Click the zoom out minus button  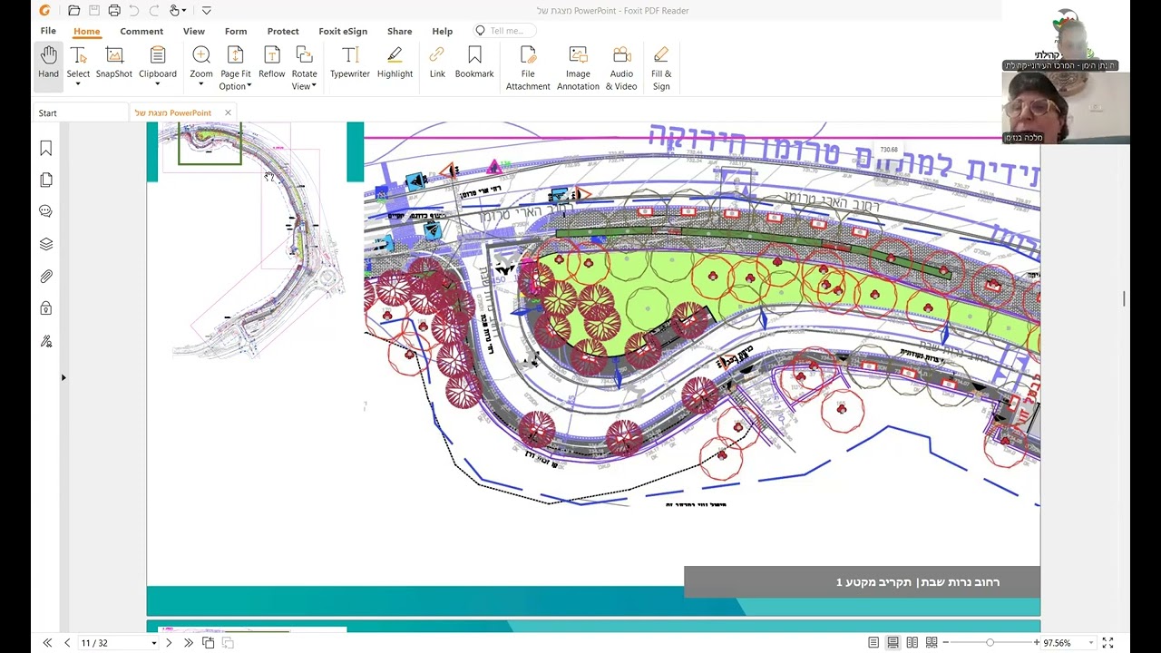click(x=944, y=643)
